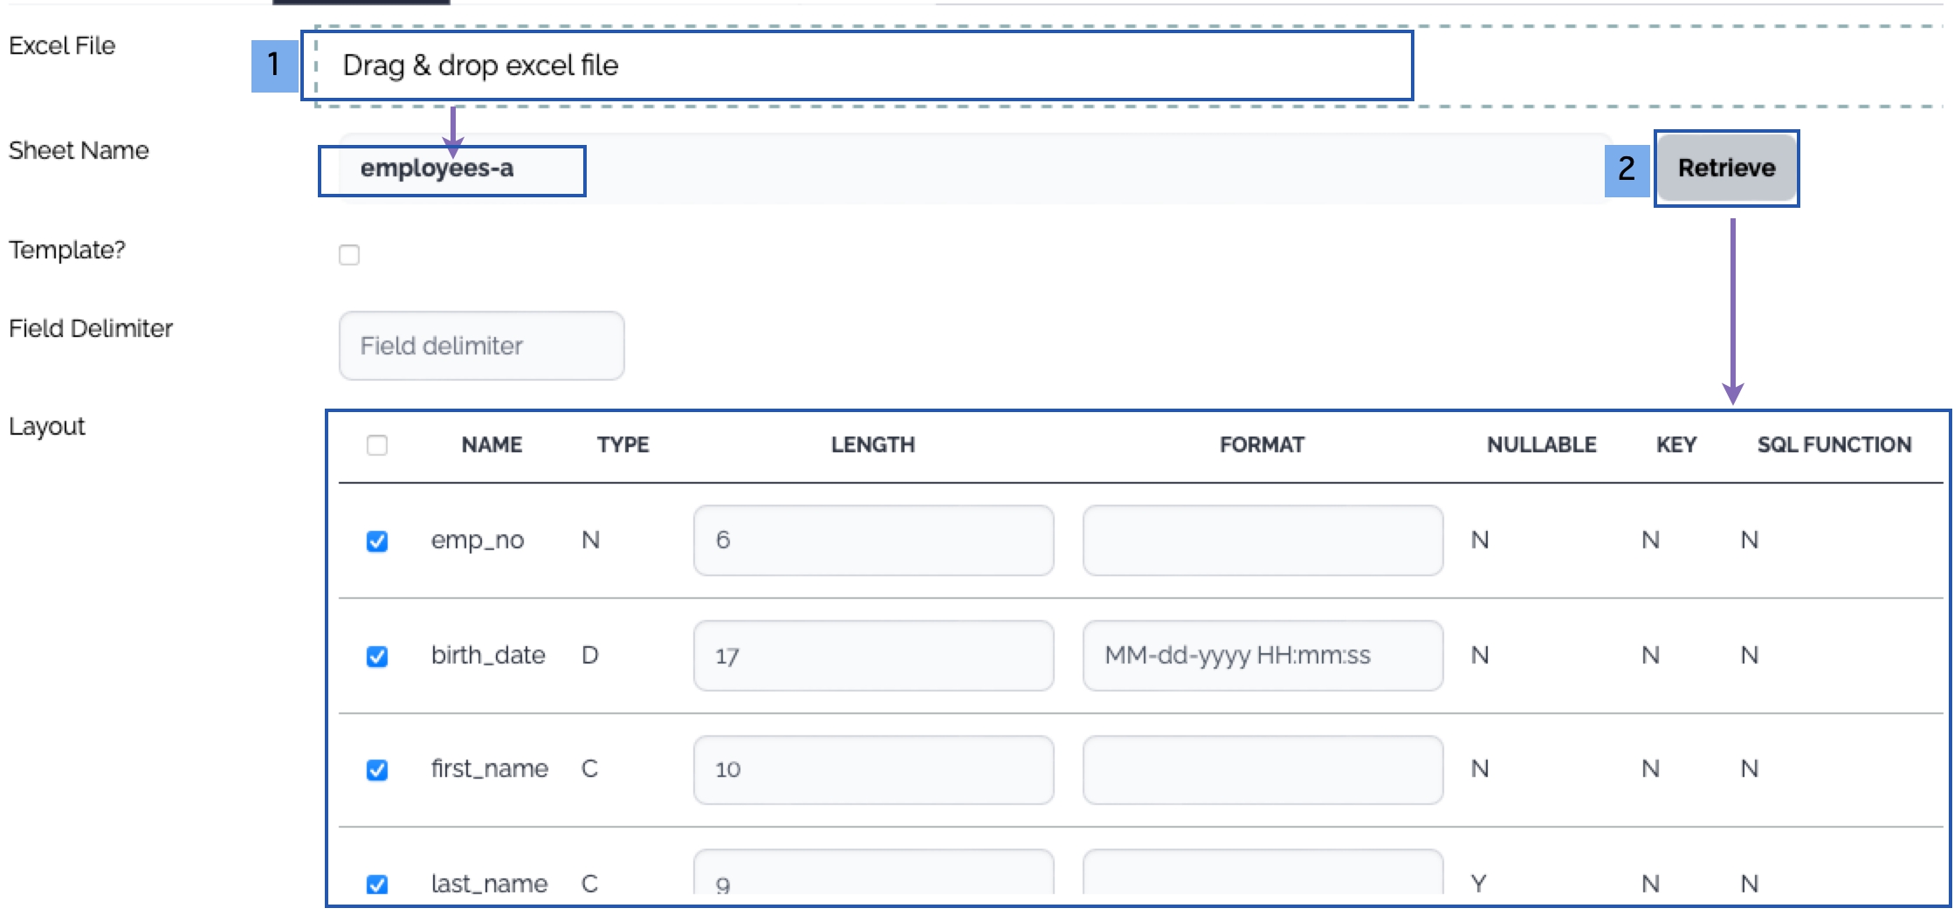Edit the birth_date length field showing 17
Image resolution: width=1954 pixels, height=922 pixels.
pyautogui.click(x=873, y=656)
